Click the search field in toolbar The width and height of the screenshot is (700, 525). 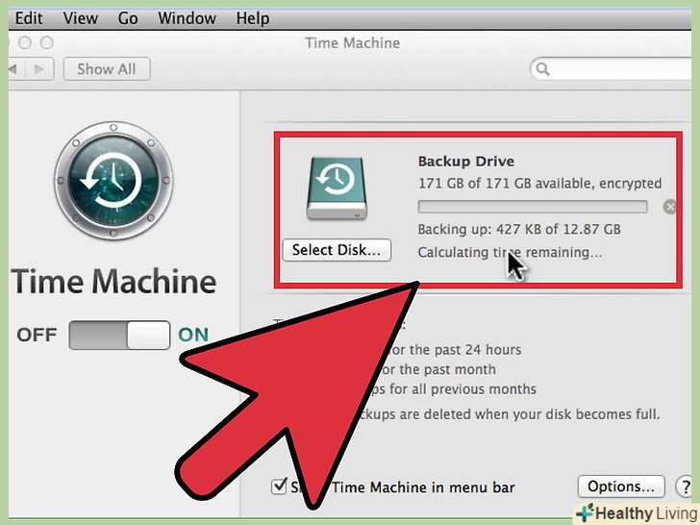pos(611,69)
